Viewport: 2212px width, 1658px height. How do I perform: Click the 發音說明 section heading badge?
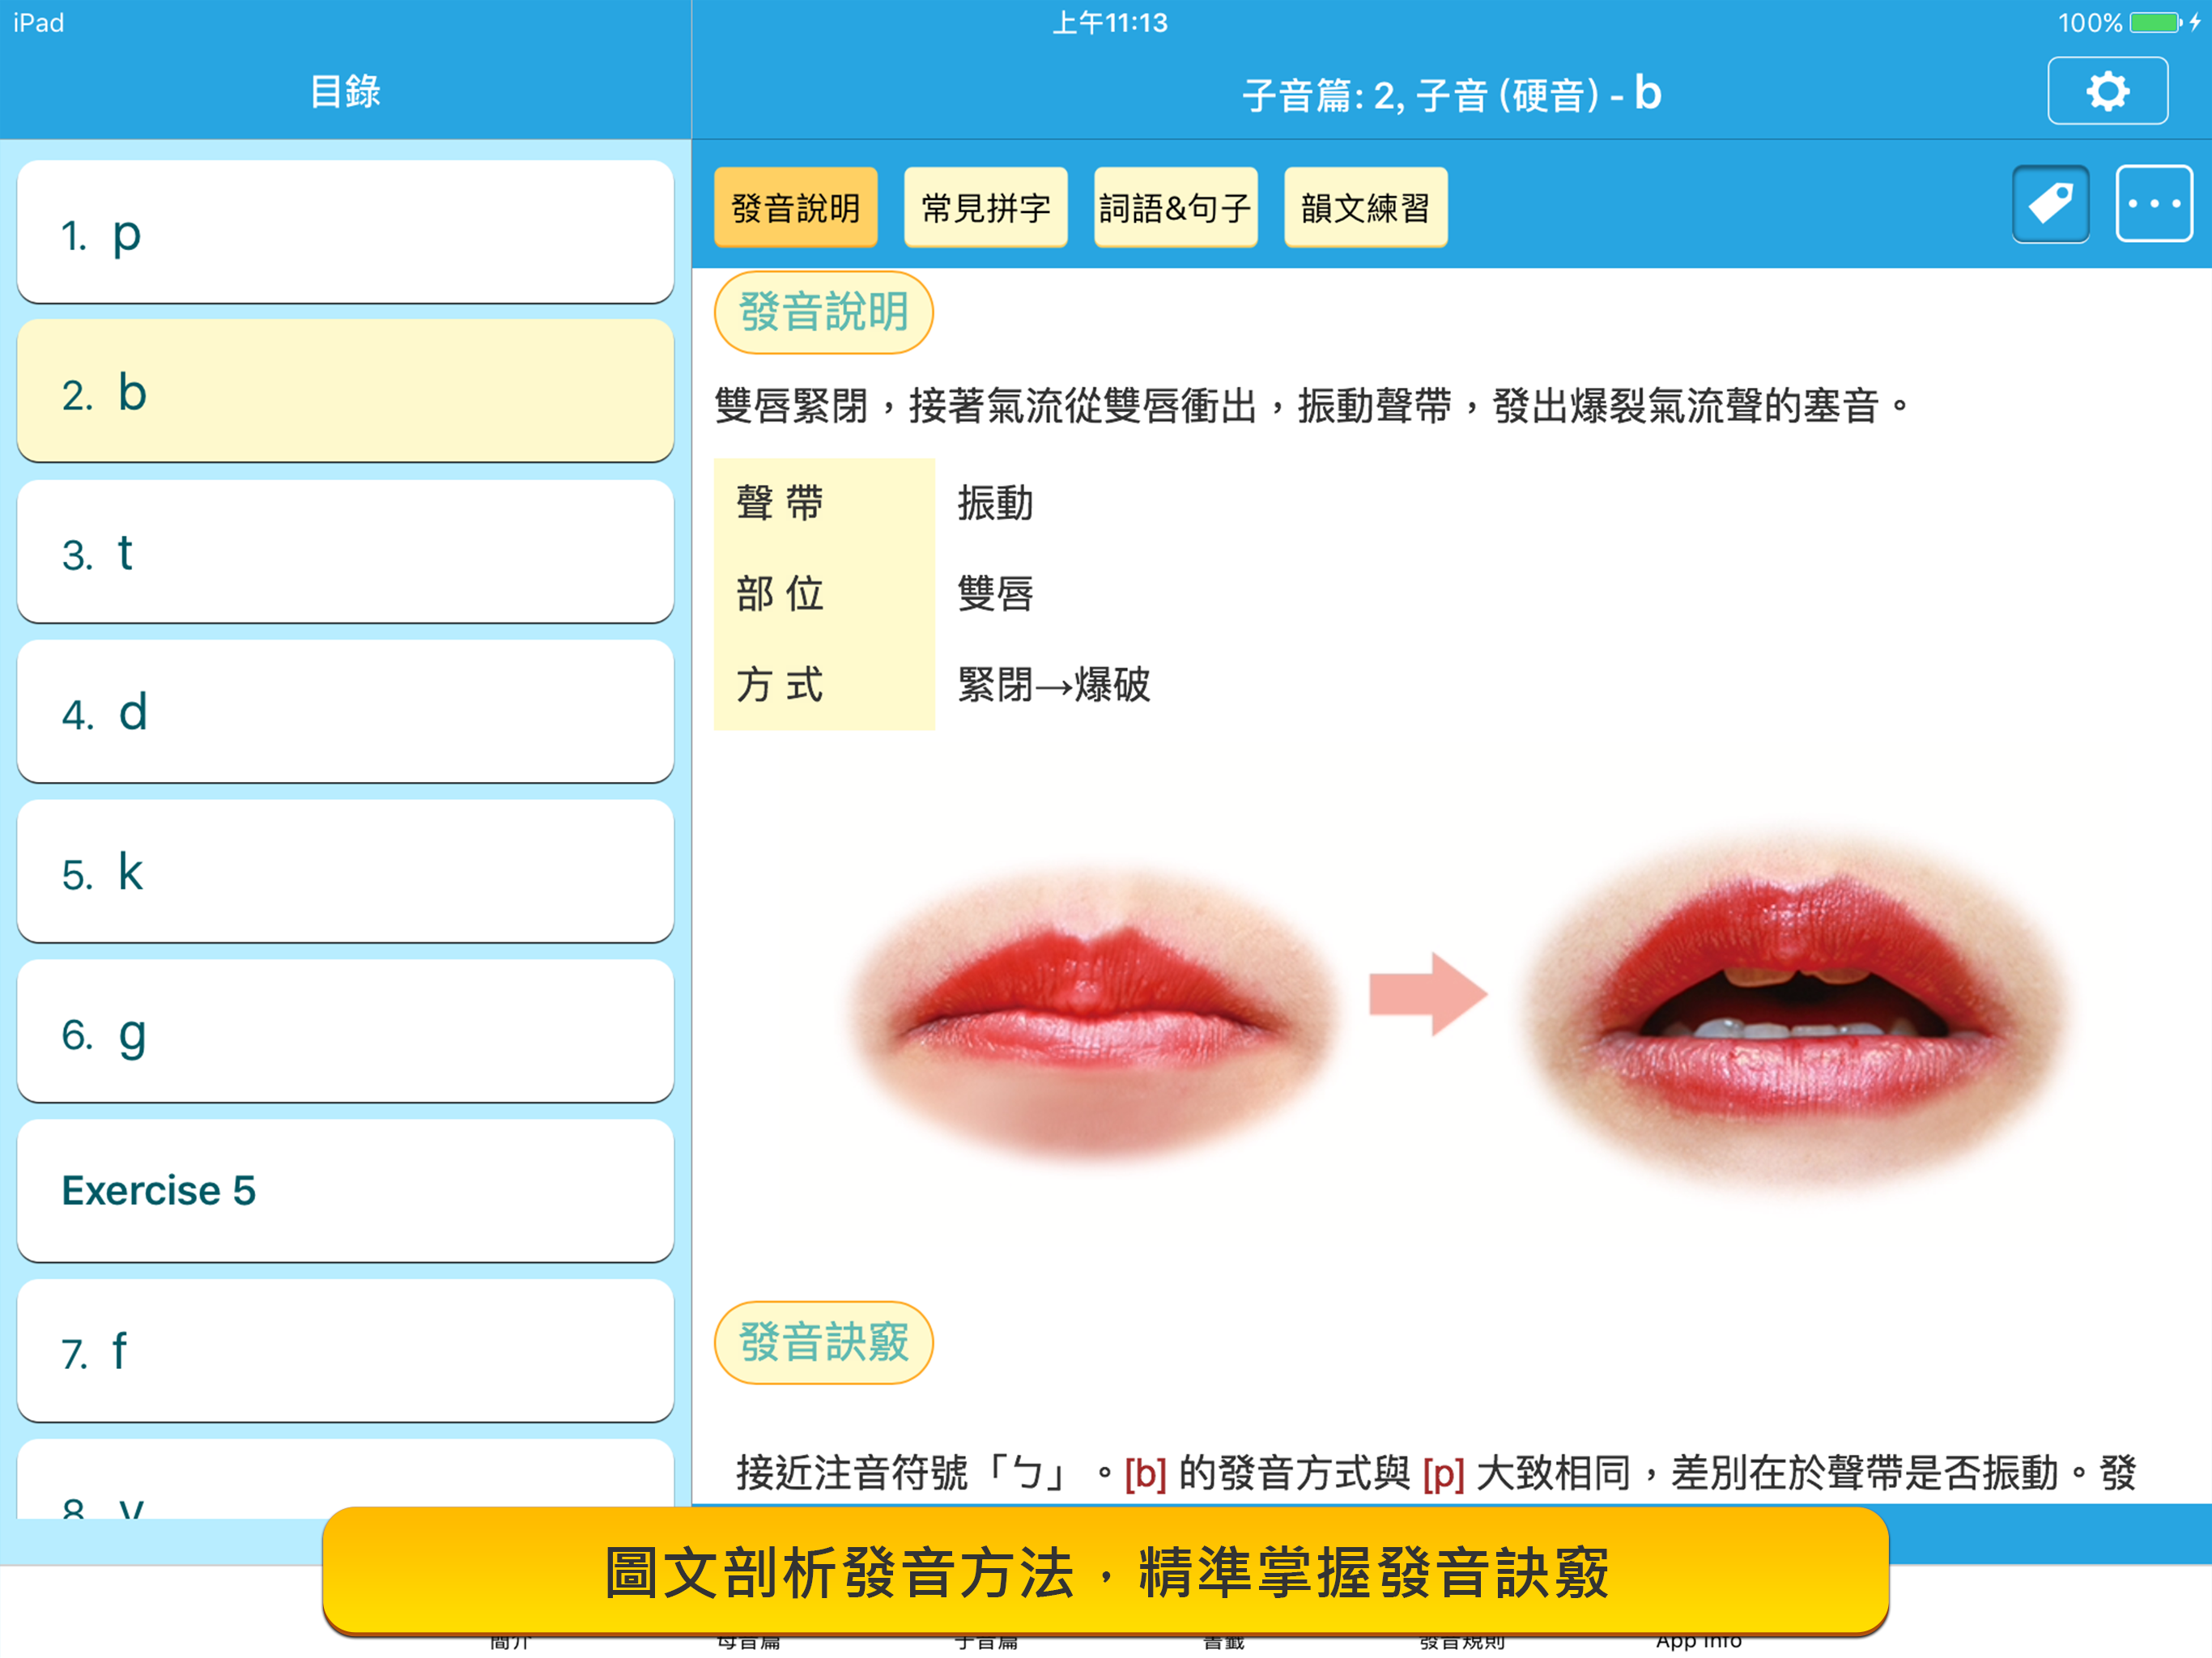[823, 312]
